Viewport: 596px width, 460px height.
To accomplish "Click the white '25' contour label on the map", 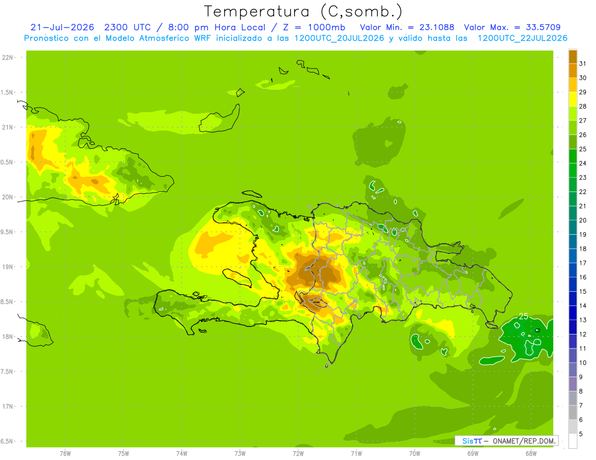I will click(523, 316).
